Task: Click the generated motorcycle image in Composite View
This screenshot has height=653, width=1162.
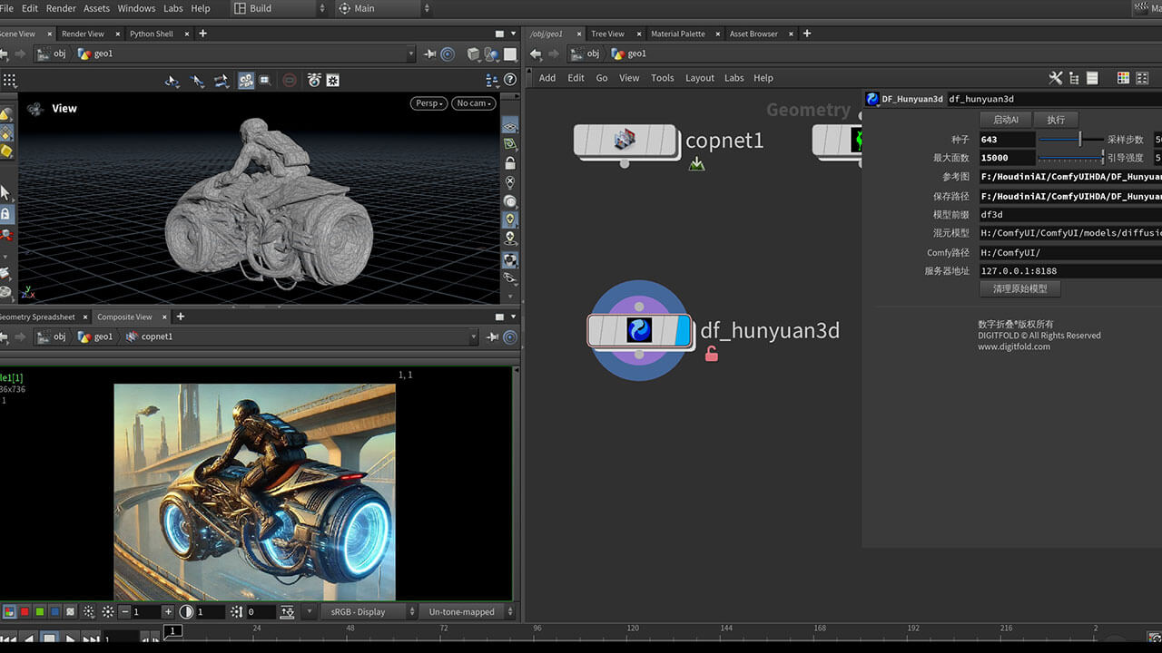Action: [254, 492]
